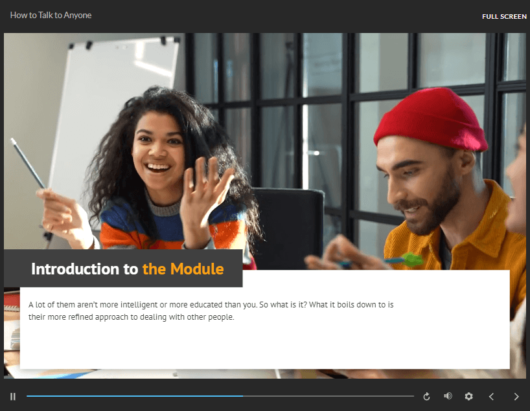The image size is (530, 411).
Task: Open the player settings gear
Action: (x=468, y=396)
